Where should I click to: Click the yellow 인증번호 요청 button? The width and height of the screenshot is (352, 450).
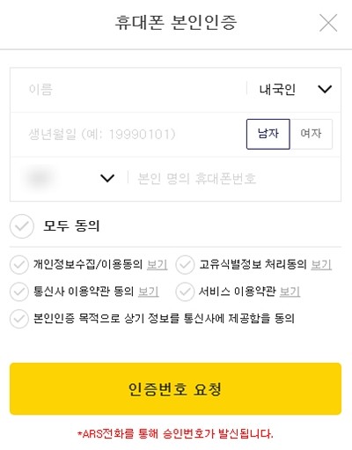(x=175, y=389)
